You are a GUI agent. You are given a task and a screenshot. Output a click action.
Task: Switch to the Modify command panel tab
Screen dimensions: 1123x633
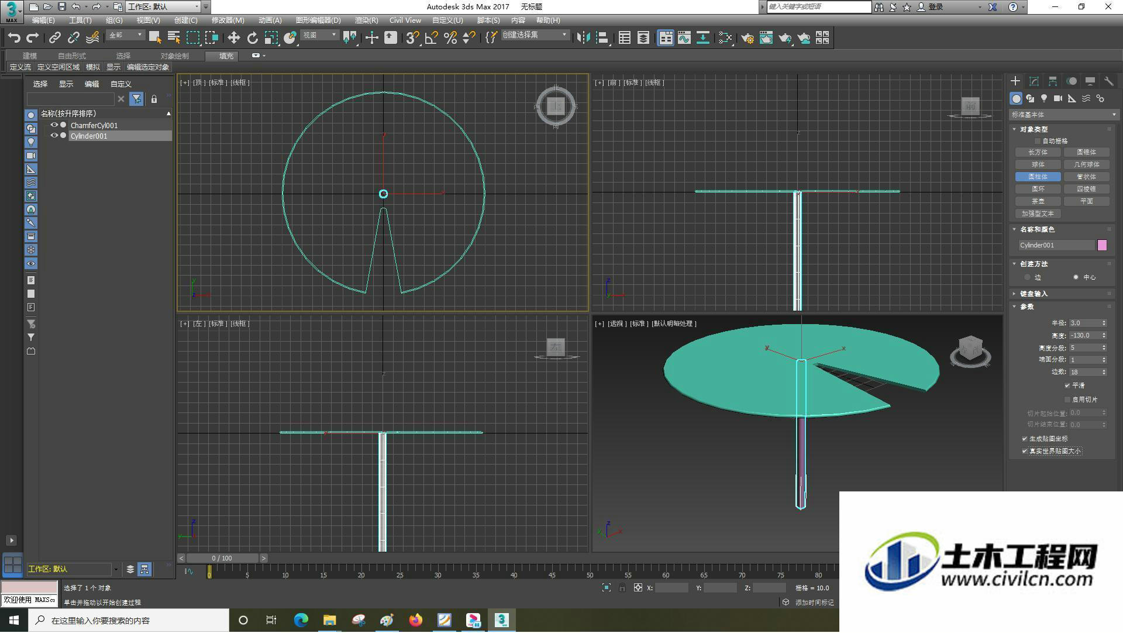click(x=1034, y=81)
